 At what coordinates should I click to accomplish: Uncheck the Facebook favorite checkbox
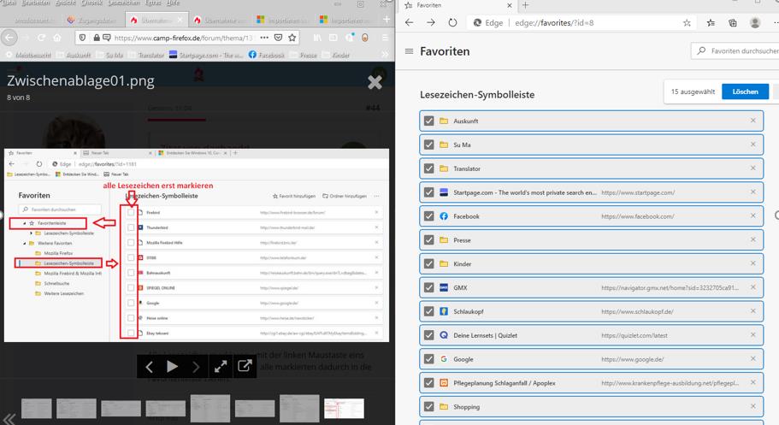pos(428,216)
